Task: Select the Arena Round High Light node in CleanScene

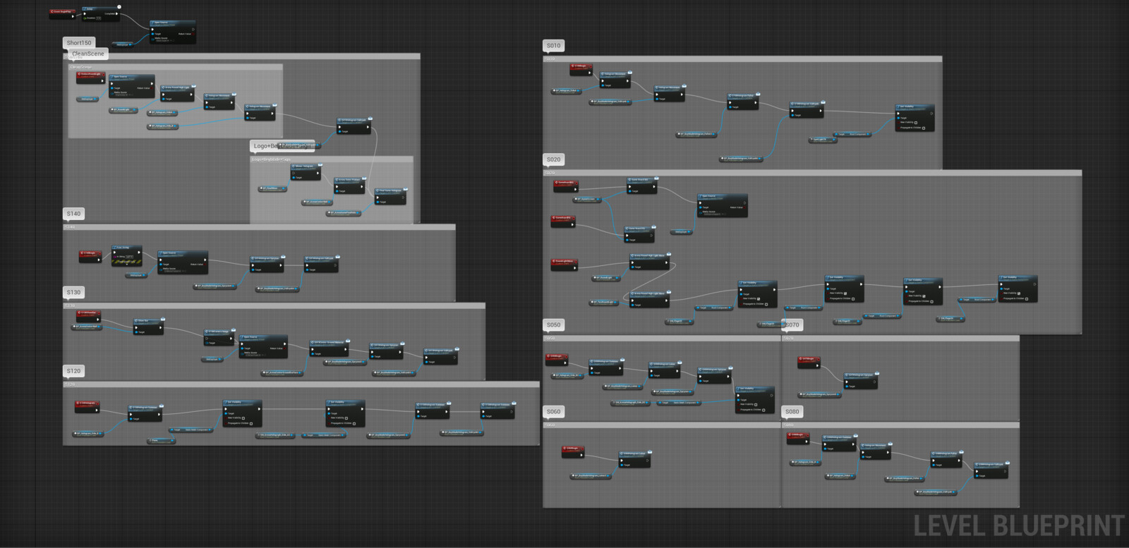Action: (177, 94)
